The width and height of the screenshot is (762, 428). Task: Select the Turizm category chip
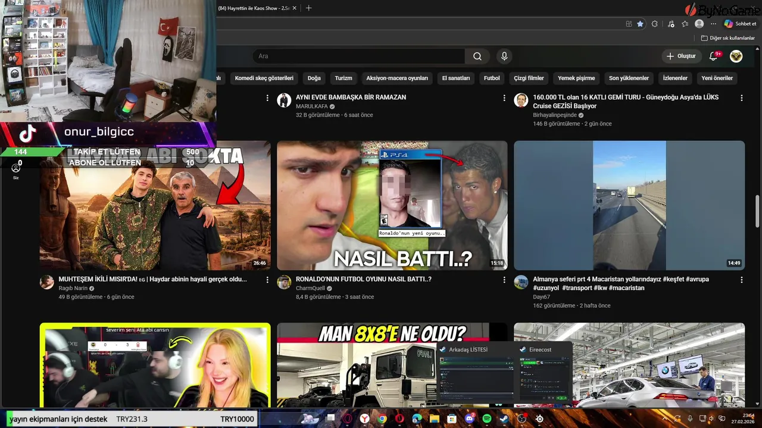(x=343, y=78)
